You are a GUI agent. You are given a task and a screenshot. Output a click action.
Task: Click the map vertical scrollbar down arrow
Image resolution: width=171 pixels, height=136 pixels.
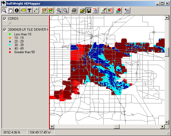click(167, 122)
